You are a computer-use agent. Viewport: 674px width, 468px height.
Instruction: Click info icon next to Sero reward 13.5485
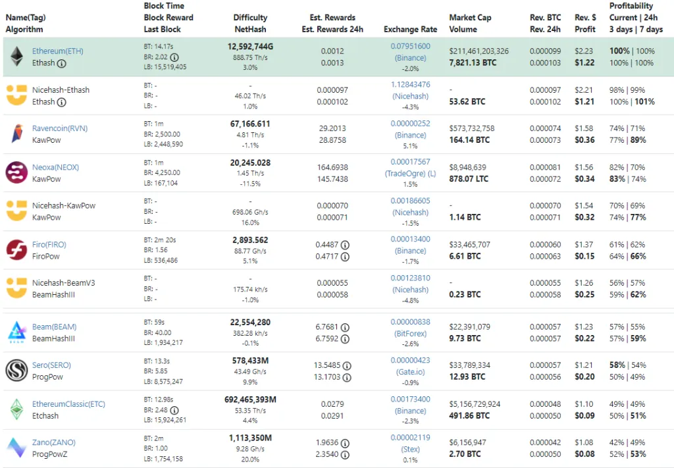pyautogui.click(x=347, y=366)
